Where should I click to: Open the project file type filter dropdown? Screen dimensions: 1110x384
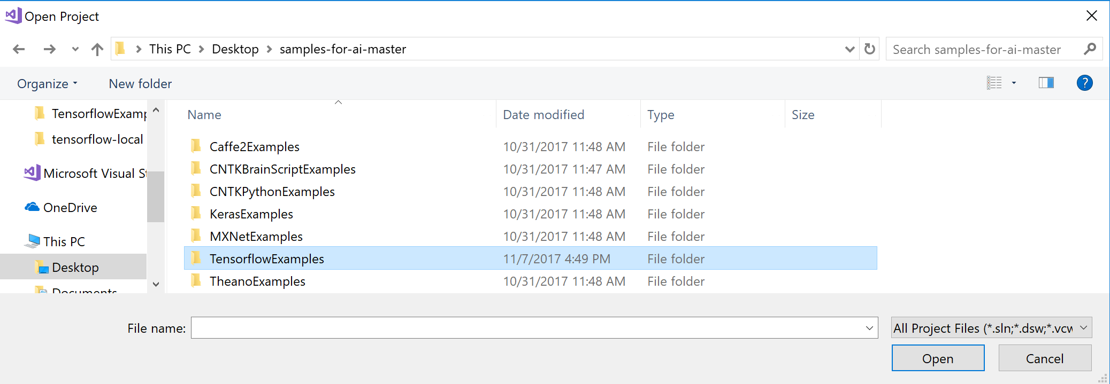(991, 328)
